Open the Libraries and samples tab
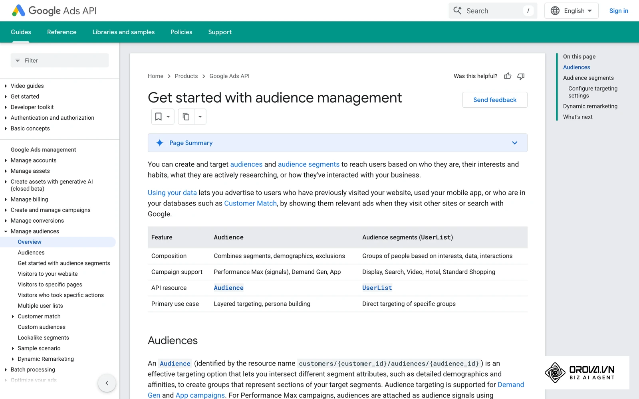639x399 pixels. pos(123,32)
